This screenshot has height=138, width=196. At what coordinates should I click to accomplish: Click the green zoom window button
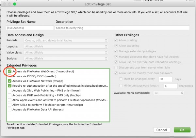(x=15, y=4)
